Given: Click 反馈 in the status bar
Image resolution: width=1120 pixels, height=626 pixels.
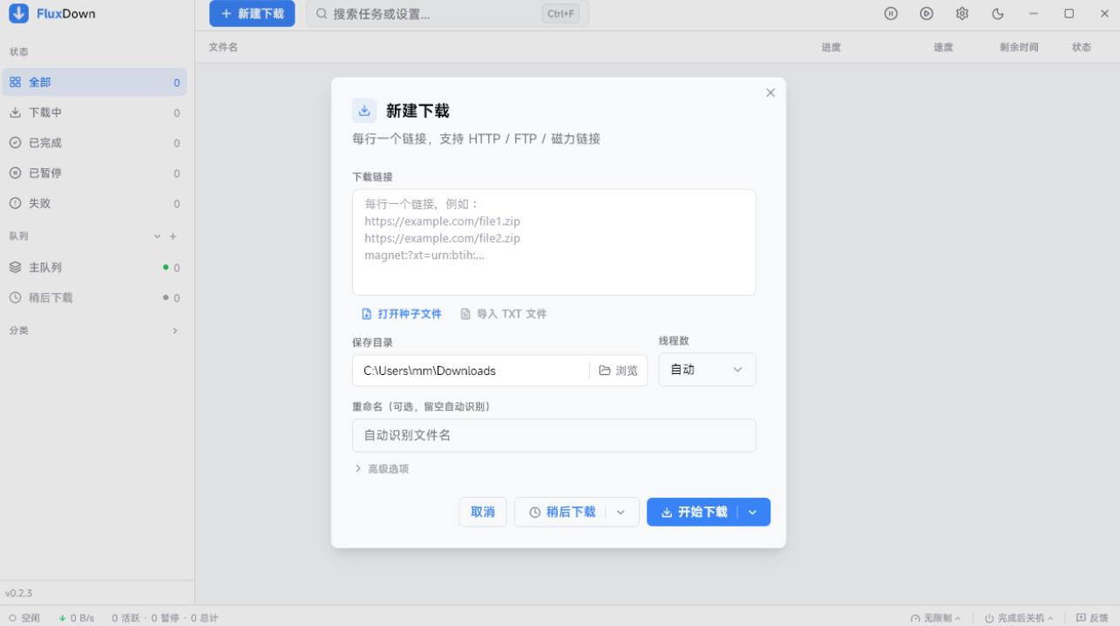Looking at the screenshot, I should (x=1092, y=618).
